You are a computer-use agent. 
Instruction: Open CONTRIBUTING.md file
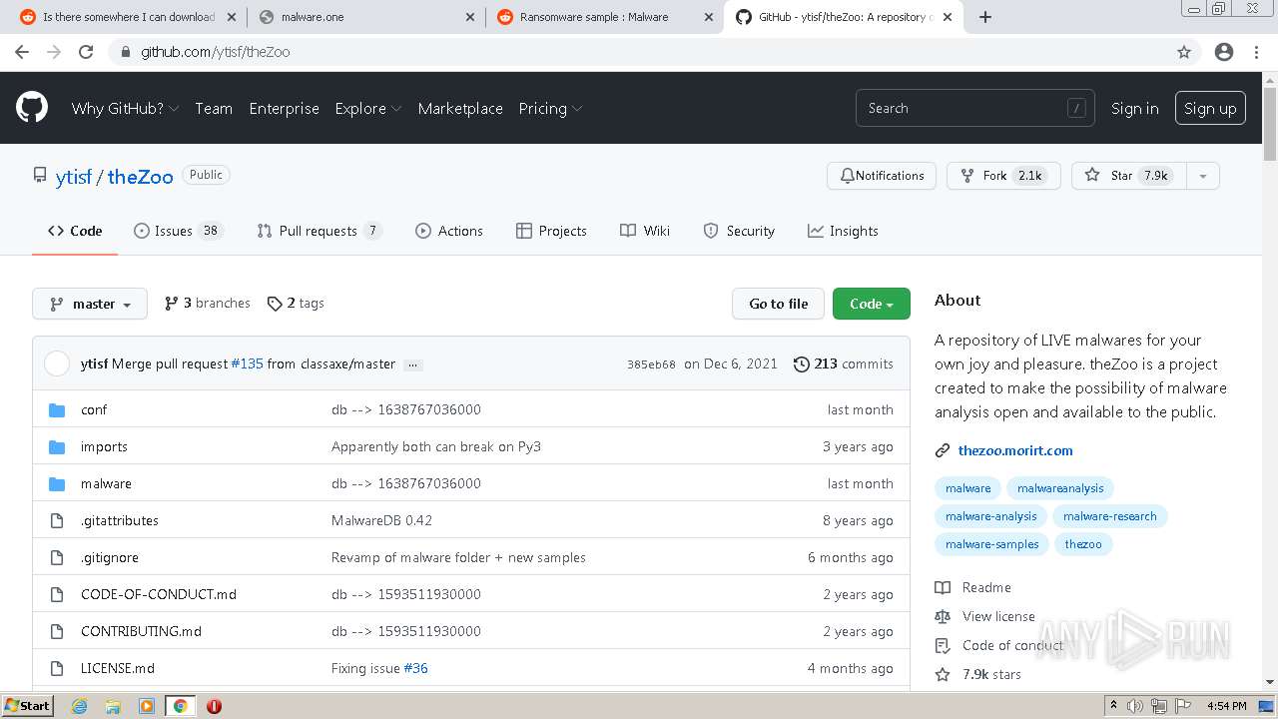pyautogui.click(x=141, y=631)
